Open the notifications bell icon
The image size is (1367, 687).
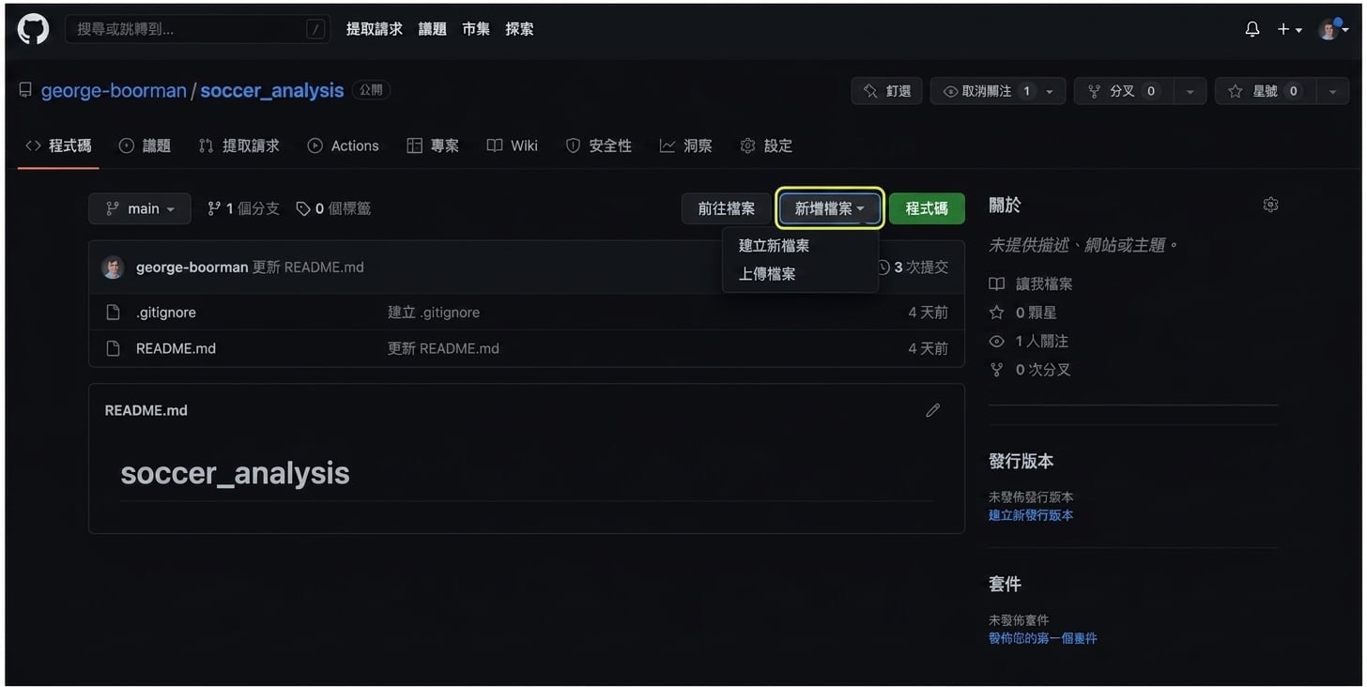(x=1252, y=29)
